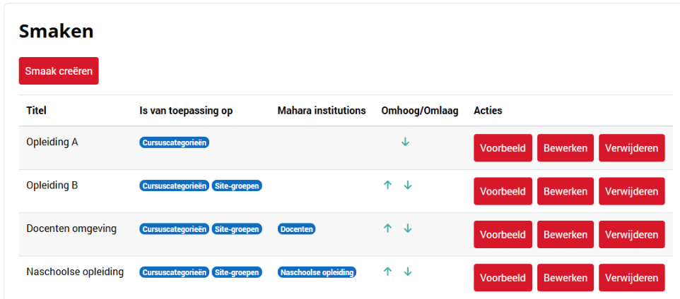
Task: Select the Naschoolse opleiding institution badge
Action: pyautogui.click(x=317, y=272)
